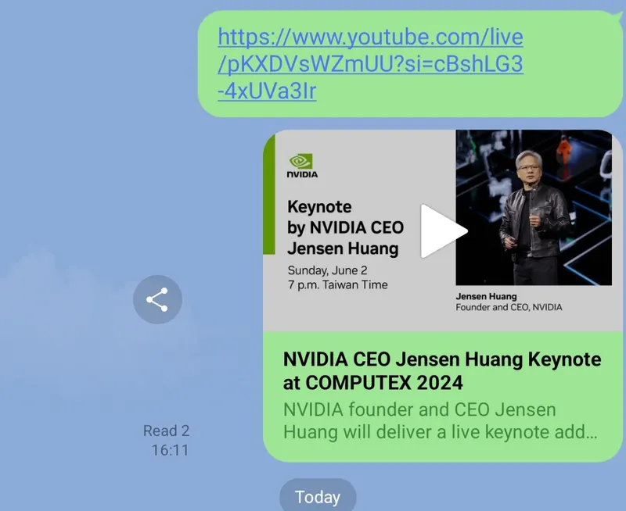Tap the 16:11 message timestamp
The width and height of the screenshot is (626, 511).
tap(170, 450)
